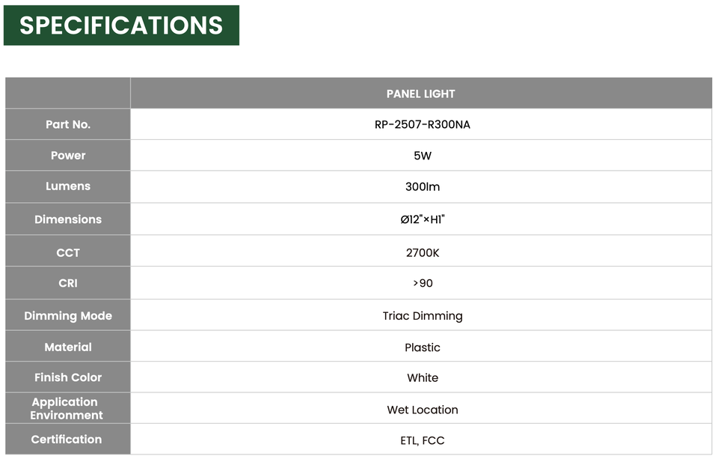The height and width of the screenshot is (459, 718).
Task: Select the >90 CRI value
Action: click(422, 283)
